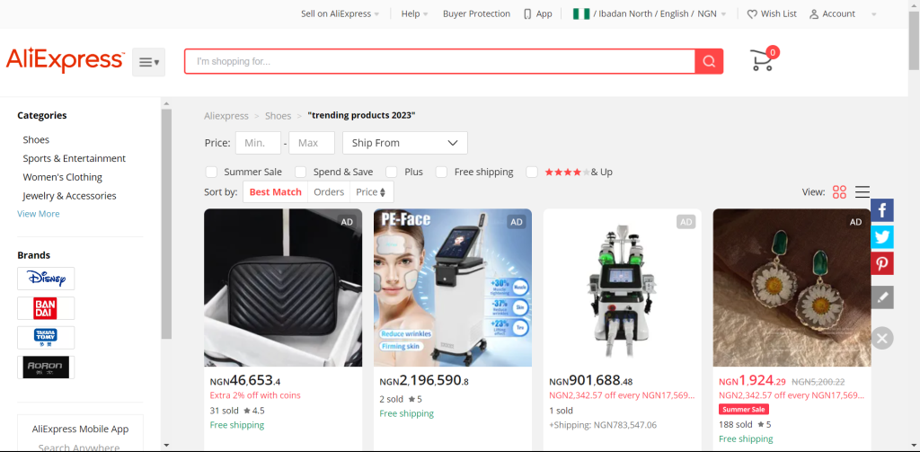Click the AD badge on black bag product

click(x=347, y=222)
